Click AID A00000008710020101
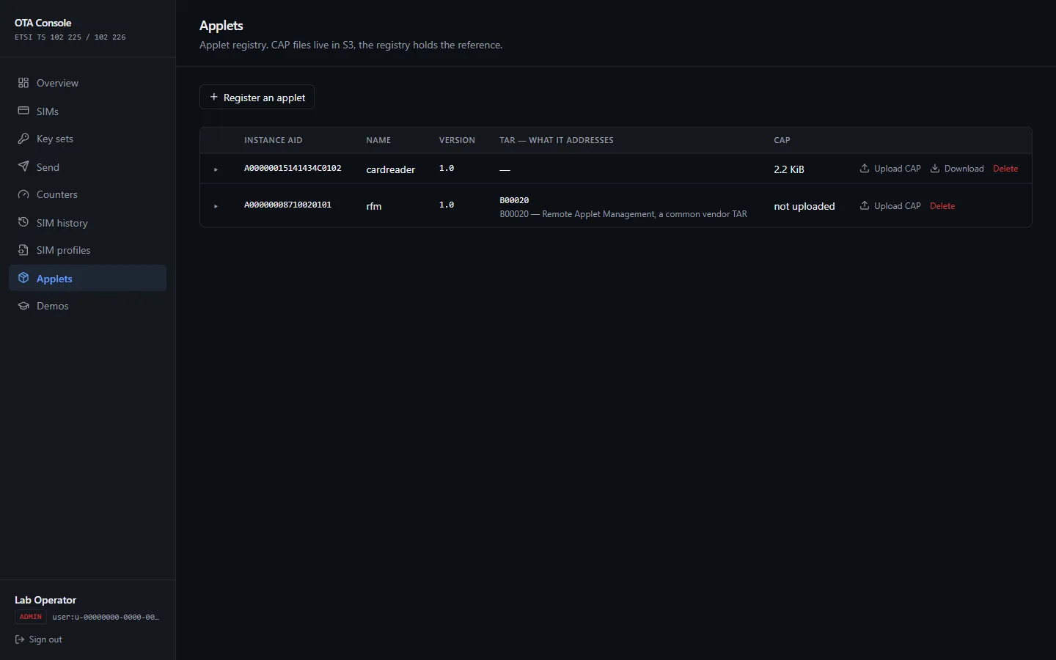The image size is (1056, 660). tap(287, 205)
